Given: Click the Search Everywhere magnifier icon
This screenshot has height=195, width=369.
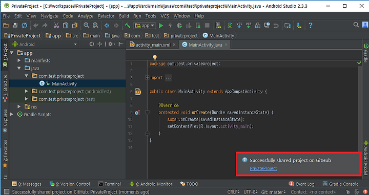Looking at the screenshot, I should (x=356, y=25).
